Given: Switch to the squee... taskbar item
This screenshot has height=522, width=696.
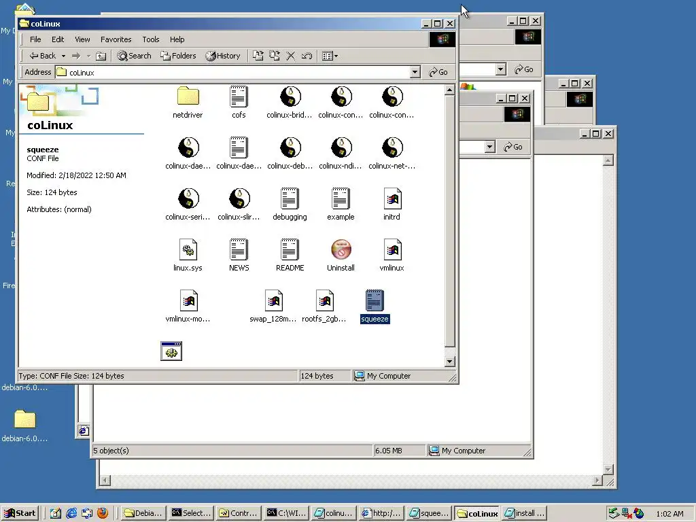Looking at the screenshot, I should (x=429, y=513).
